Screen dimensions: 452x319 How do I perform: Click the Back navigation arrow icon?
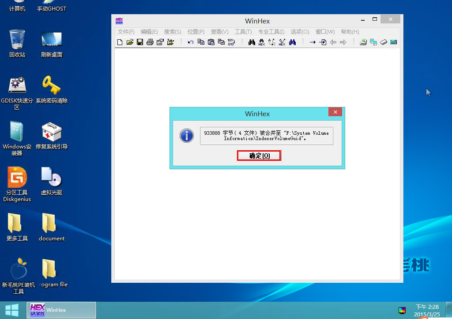333,42
